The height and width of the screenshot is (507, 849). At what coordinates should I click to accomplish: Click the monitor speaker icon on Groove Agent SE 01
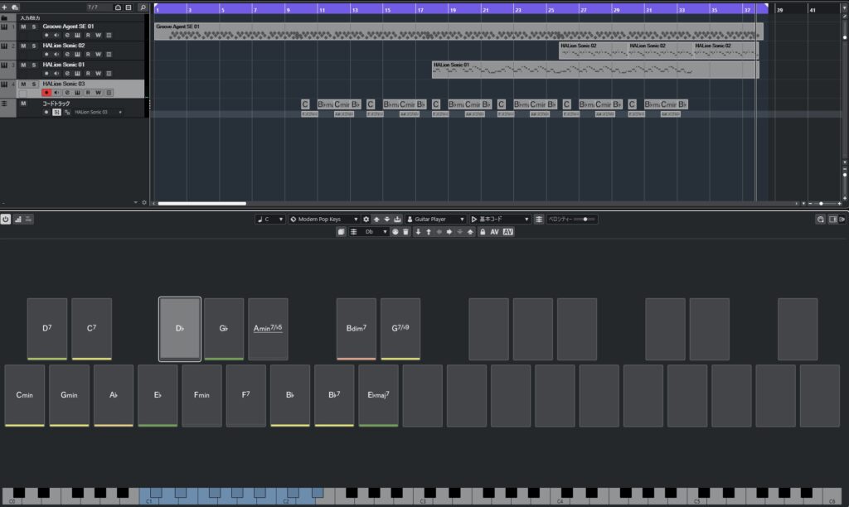point(56,36)
